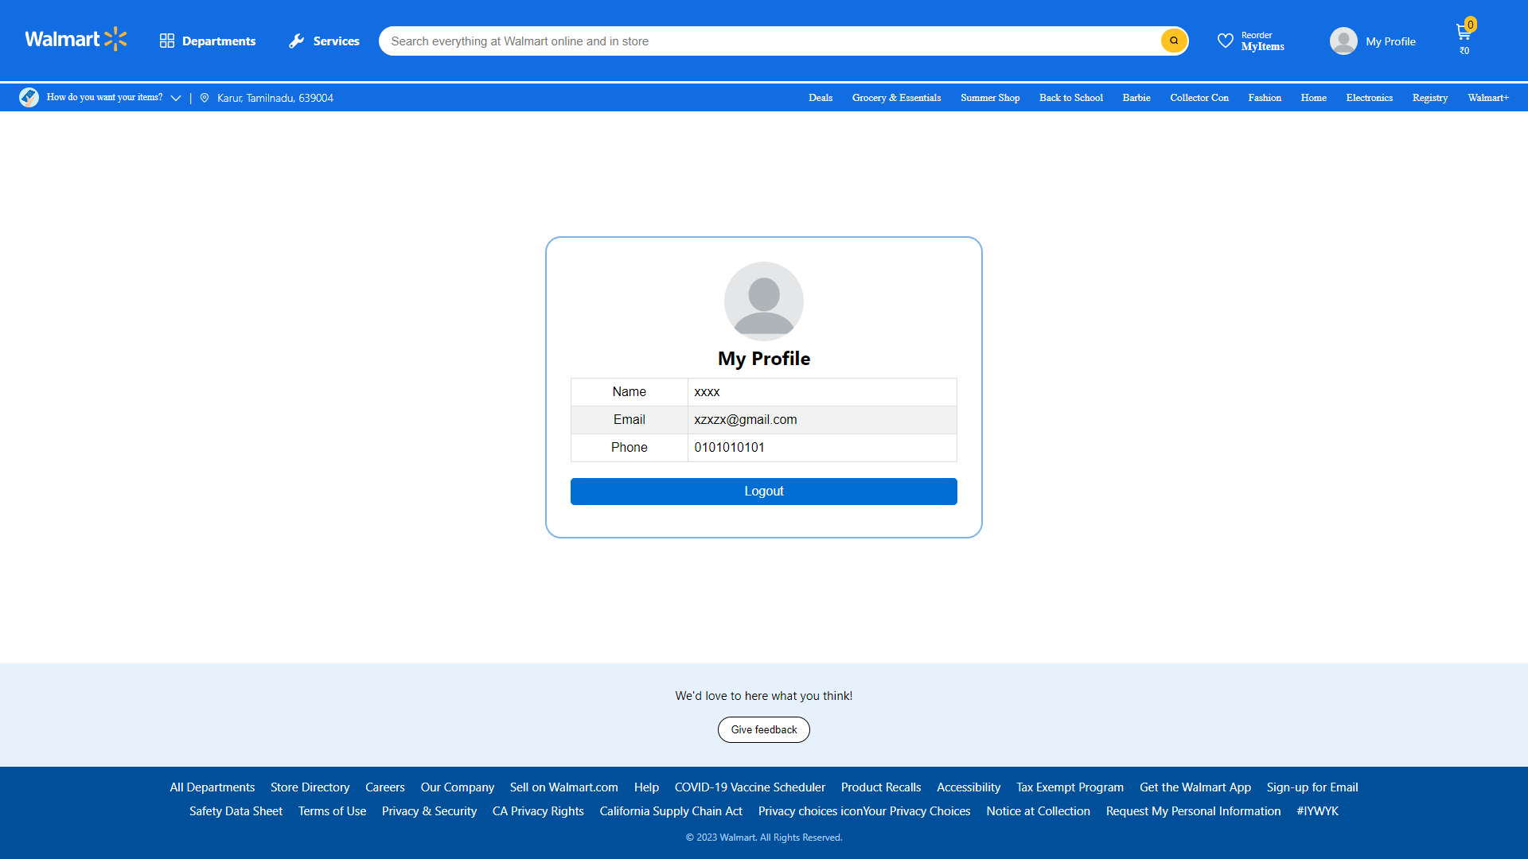The image size is (1528, 859).
Task: Click the delivery options badge icon
Action: (29, 97)
